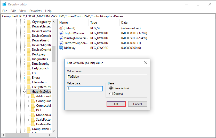Expand the Diagnostics tree node
Image resolution: width=216 pixels, height=138 pixels.
24,59
